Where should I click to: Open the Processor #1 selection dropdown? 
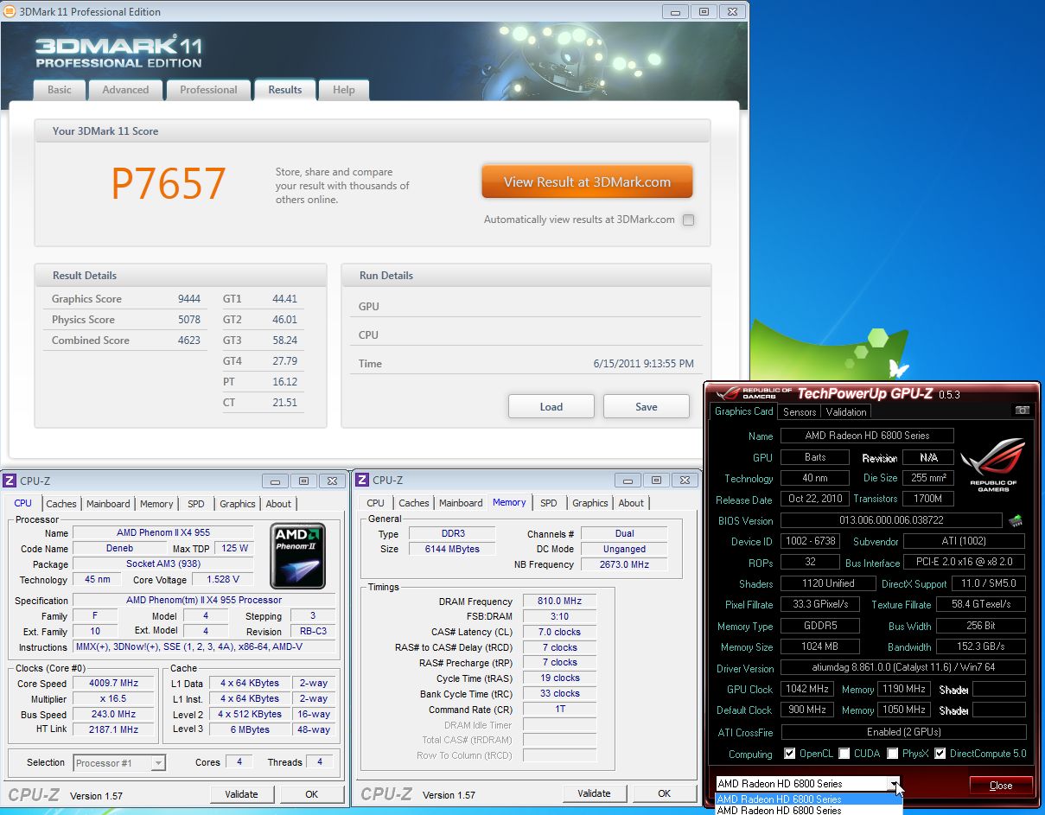pos(119,763)
